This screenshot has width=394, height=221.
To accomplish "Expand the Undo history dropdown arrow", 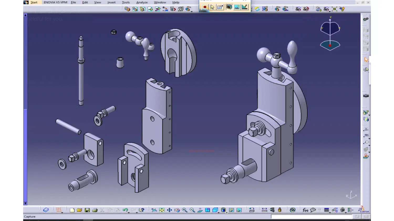I will [x=129, y=213].
